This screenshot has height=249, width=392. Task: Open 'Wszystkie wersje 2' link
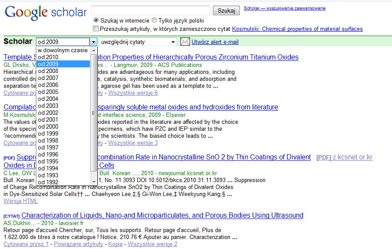click(x=153, y=244)
